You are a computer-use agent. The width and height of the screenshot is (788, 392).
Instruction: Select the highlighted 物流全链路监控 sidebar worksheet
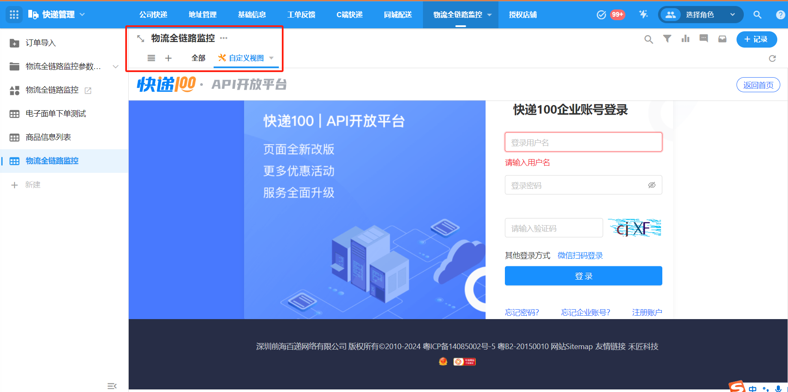64,161
